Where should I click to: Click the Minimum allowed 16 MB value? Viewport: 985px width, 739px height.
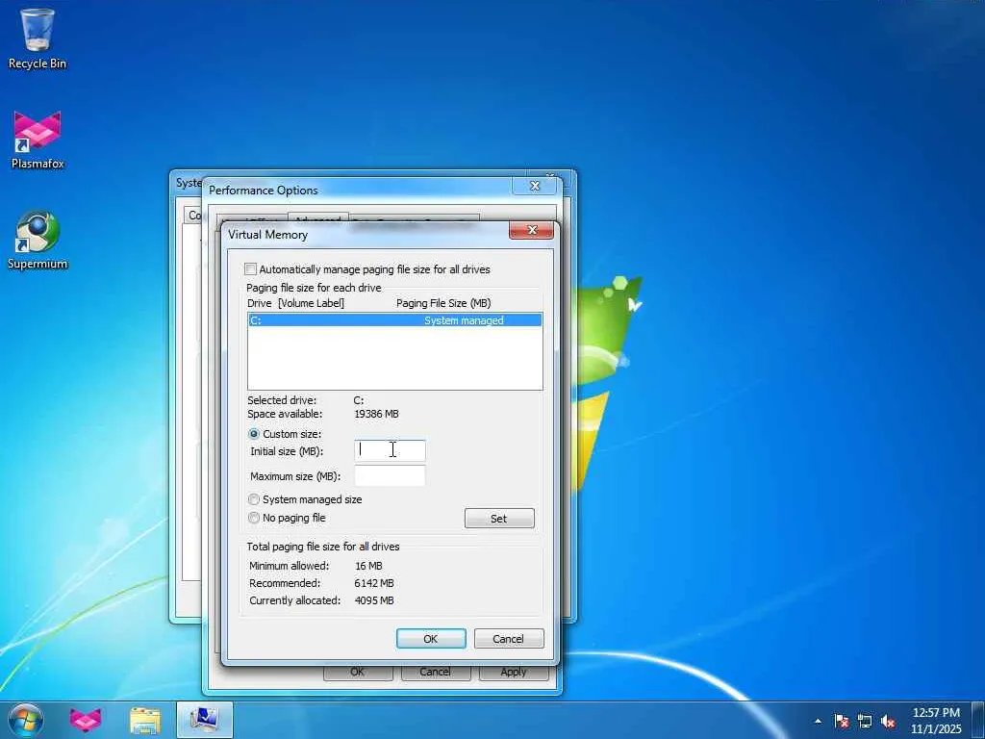368,566
